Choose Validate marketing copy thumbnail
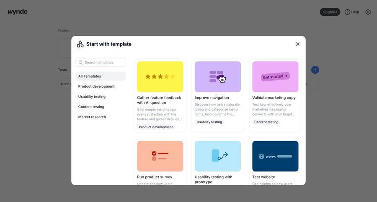377x202 pixels. (x=275, y=77)
